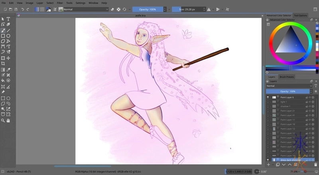Activate the Crop tool in the toolbox
The height and width of the screenshot is (175, 319).
click(3, 63)
